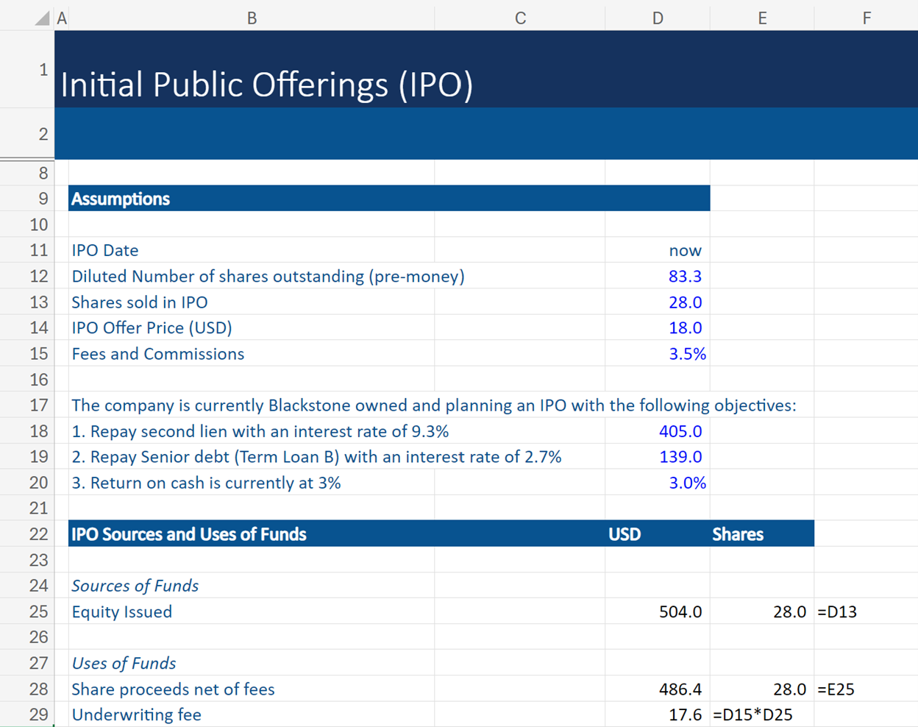Click the second lien value 405.0
This screenshot has height=727, width=918.
[x=680, y=430]
